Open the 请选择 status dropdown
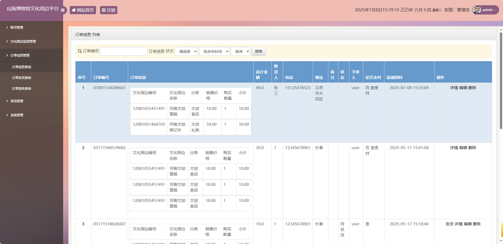This screenshot has height=244, width=503. tap(186, 51)
